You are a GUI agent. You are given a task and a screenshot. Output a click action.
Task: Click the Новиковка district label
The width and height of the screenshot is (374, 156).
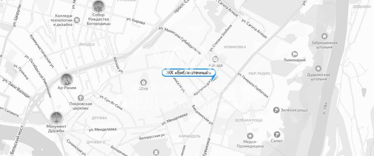coord(235,47)
